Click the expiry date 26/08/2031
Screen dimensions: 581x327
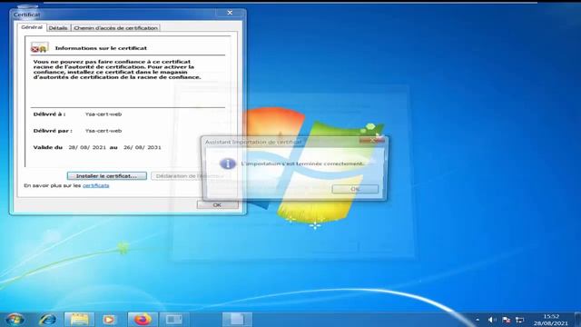pos(143,147)
